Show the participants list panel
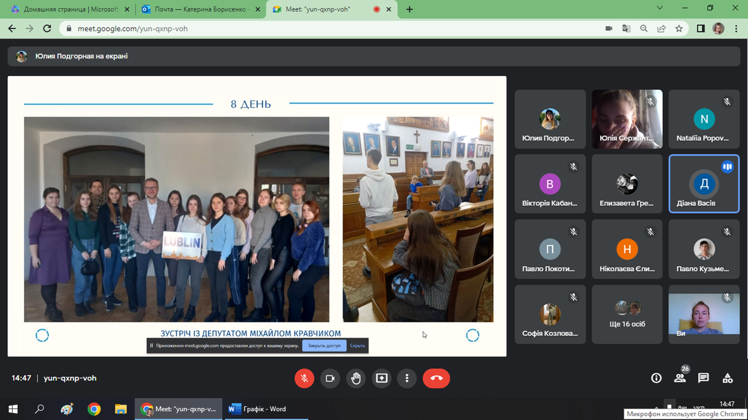748x420 pixels. pos(680,378)
